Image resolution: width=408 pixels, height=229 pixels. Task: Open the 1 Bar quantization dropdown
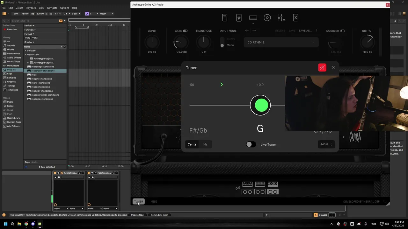click(x=76, y=14)
